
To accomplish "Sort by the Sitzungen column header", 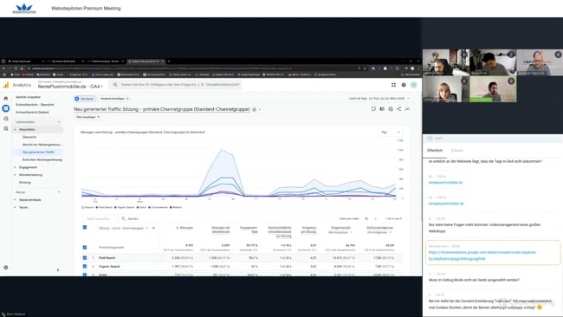I will [185, 228].
